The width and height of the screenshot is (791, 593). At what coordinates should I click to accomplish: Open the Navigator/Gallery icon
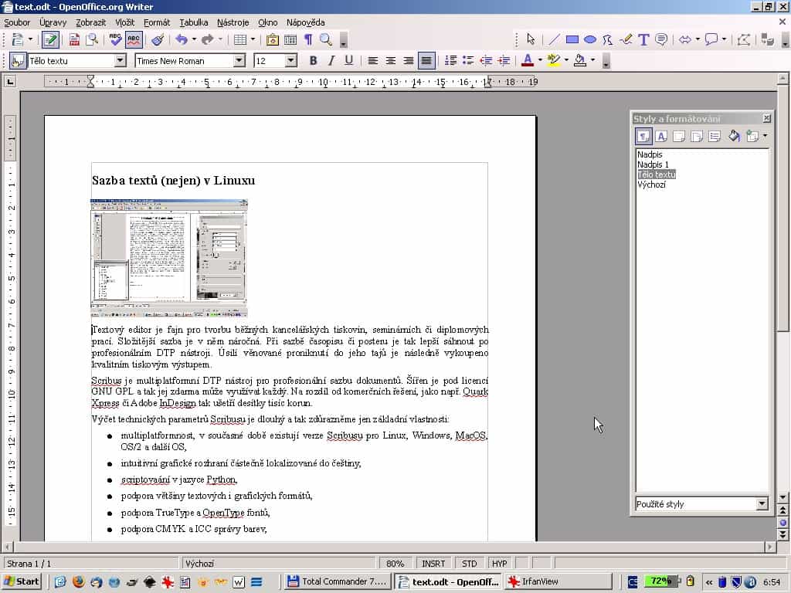click(273, 40)
